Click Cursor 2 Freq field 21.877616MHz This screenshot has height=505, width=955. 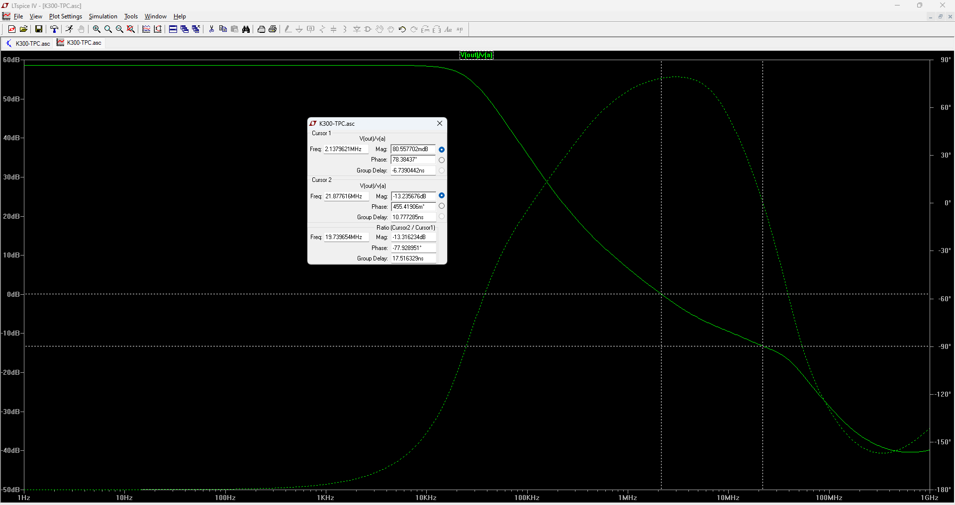(347, 196)
